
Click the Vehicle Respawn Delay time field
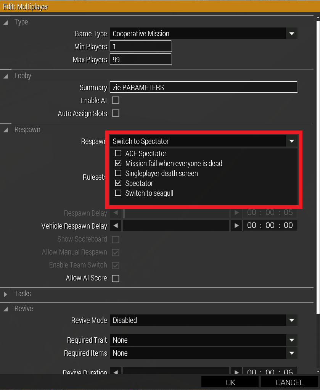point(270,226)
